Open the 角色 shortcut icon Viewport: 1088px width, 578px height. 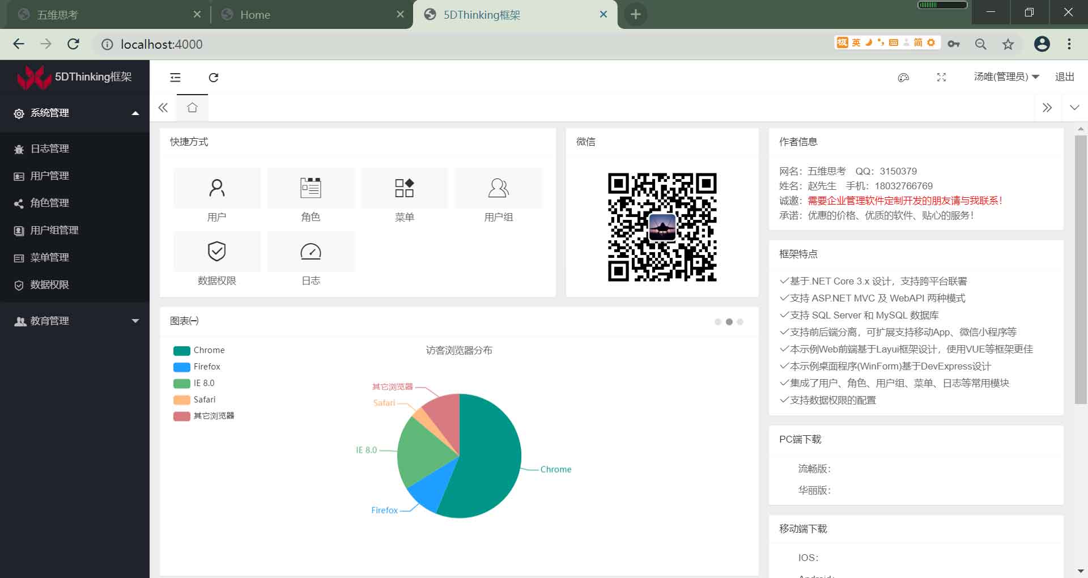coord(311,188)
